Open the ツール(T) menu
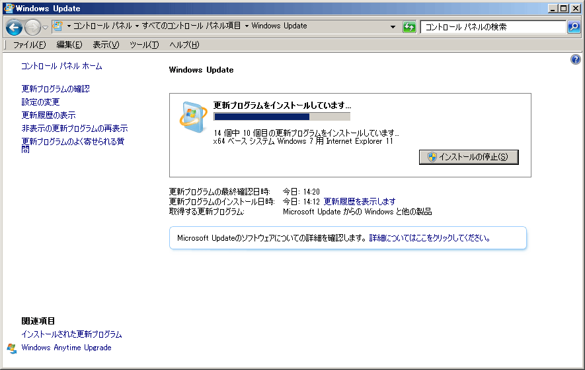 (144, 45)
